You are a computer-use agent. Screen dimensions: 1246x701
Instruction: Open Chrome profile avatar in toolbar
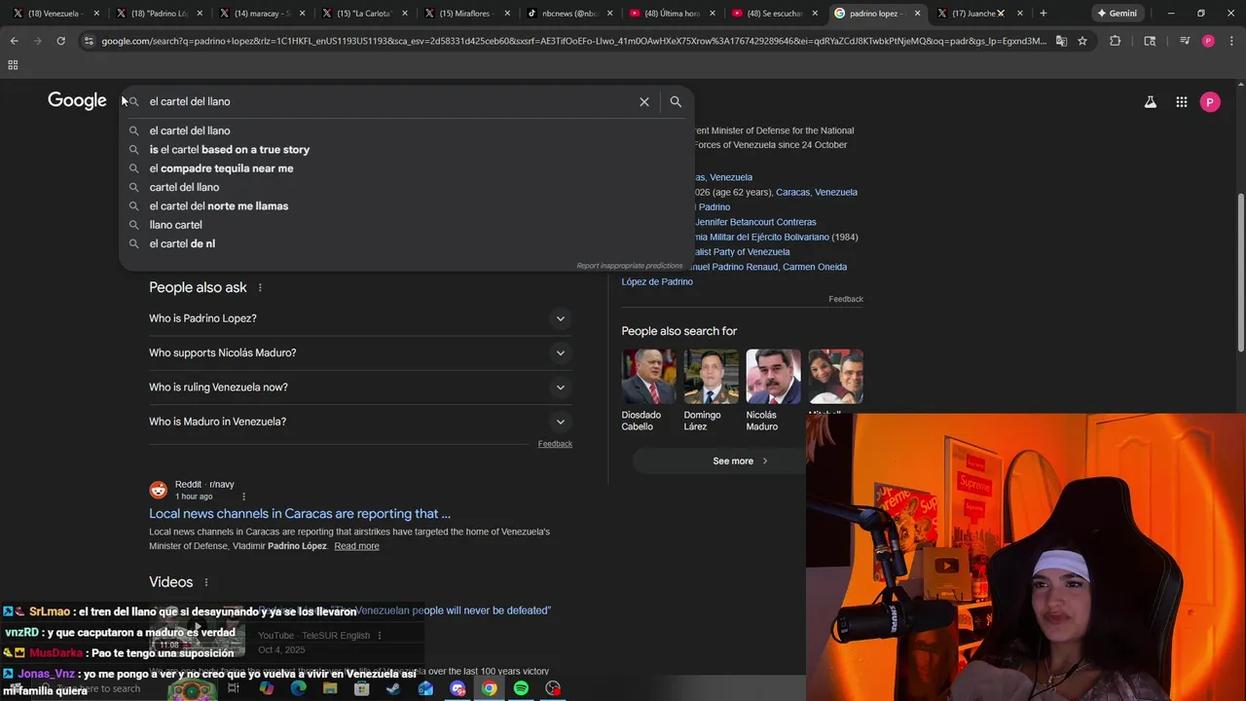coord(1208,41)
